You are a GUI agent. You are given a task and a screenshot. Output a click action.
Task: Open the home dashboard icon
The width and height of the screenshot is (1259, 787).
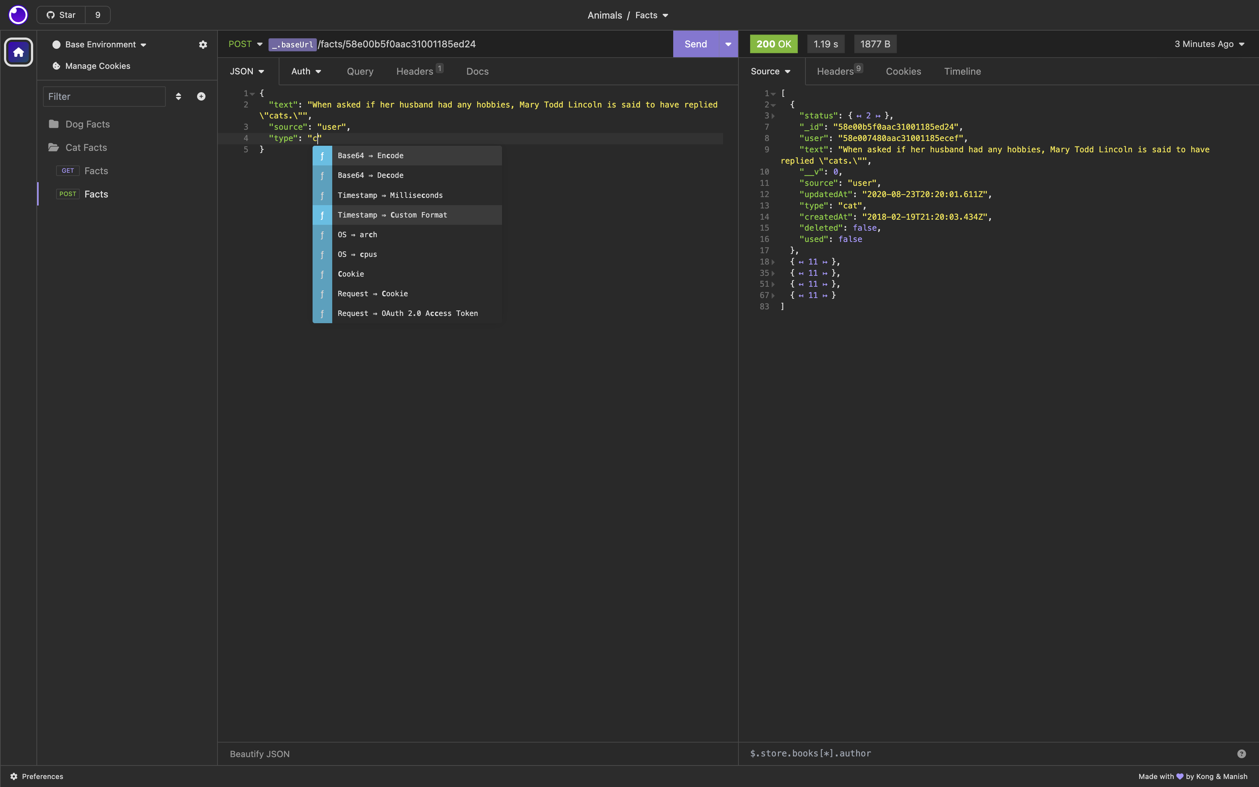click(x=19, y=52)
